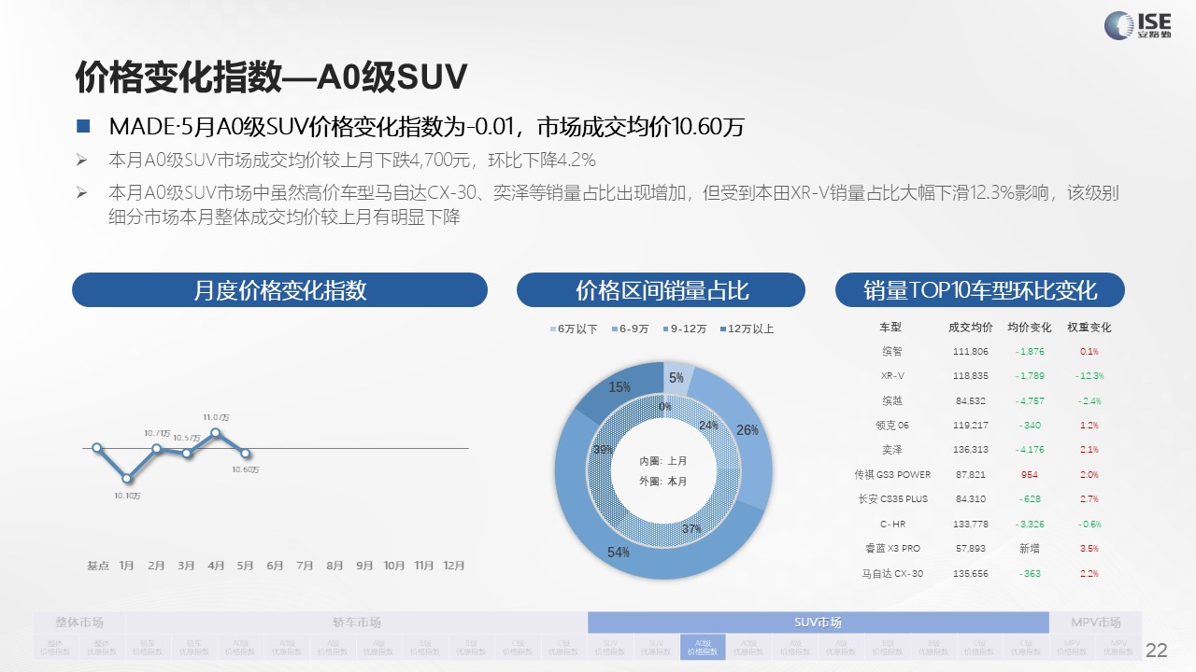The height and width of the screenshot is (672, 1196).
Task: Click the ISE logo in the corner
Action: tap(1138, 24)
